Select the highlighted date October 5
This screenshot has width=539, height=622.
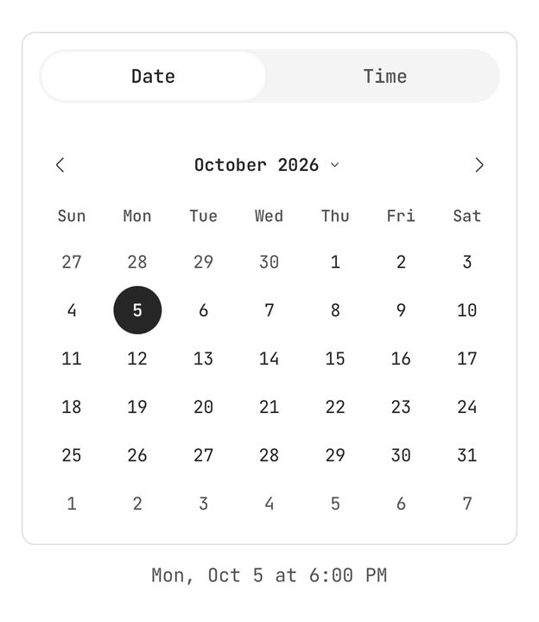137,310
